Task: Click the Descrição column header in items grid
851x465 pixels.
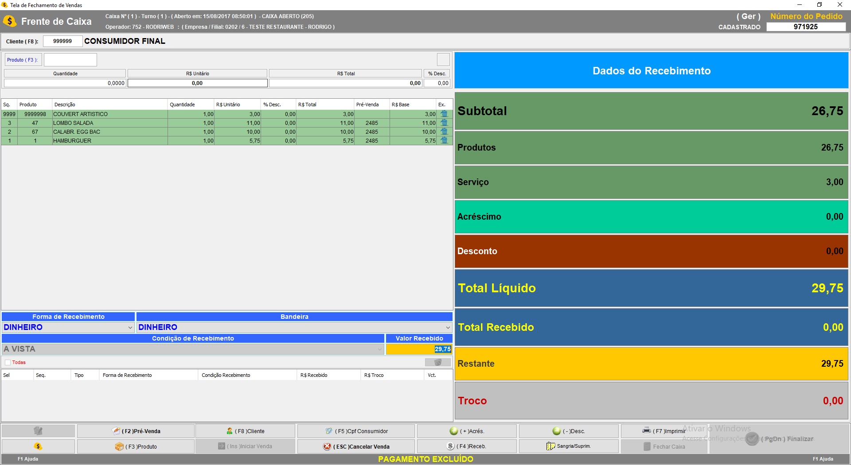Action: [x=65, y=105]
